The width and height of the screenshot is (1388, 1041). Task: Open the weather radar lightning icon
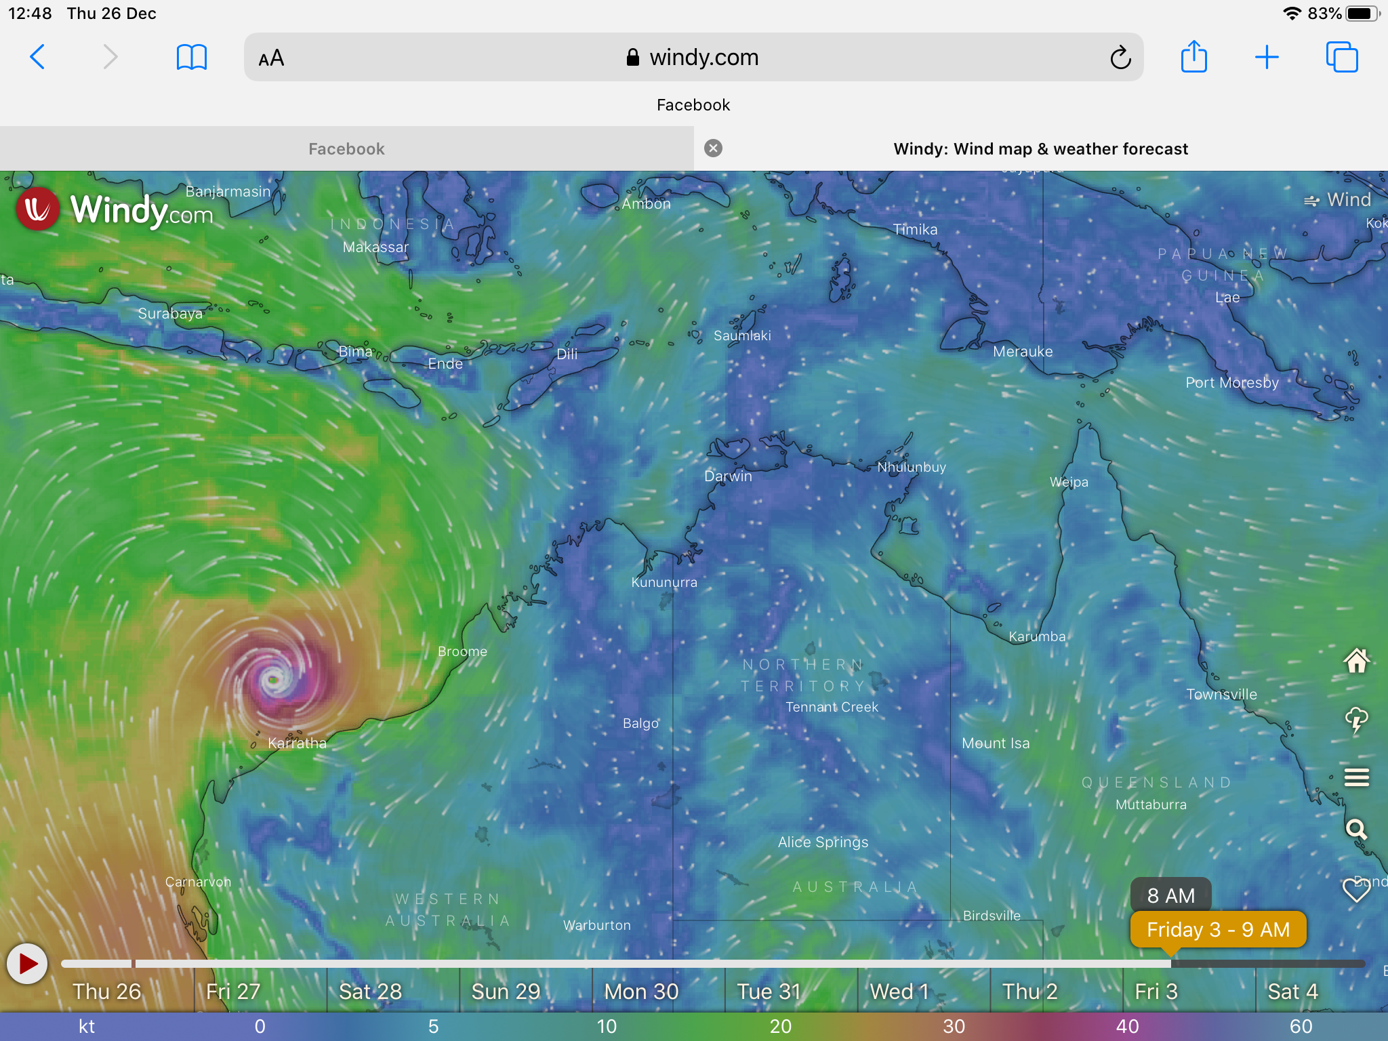pyautogui.click(x=1356, y=720)
